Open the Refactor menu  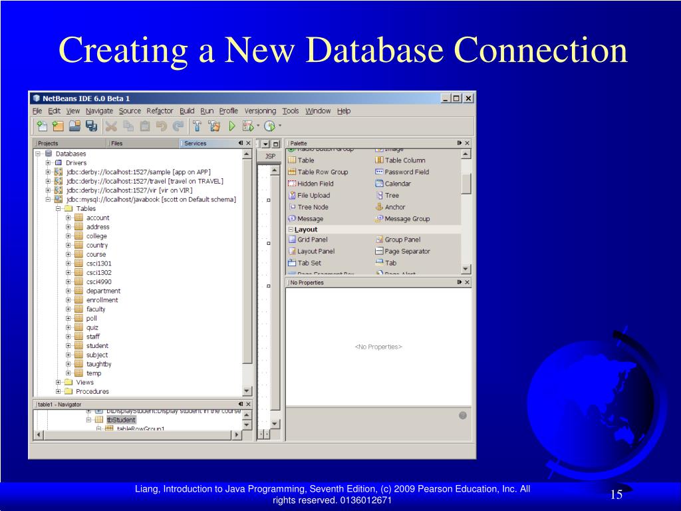tap(160, 111)
